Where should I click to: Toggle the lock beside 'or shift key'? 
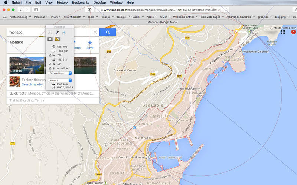(x=50, y=68)
